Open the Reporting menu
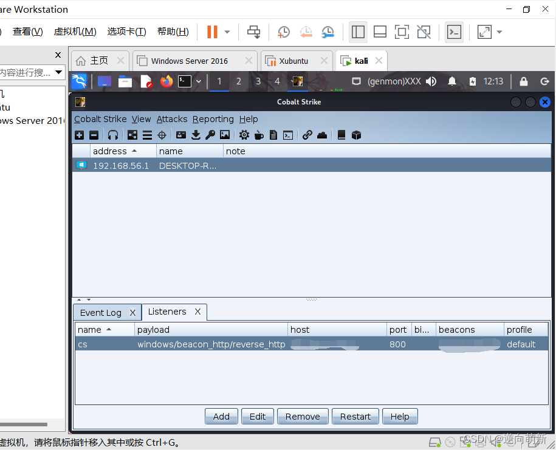 coord(213,119)
